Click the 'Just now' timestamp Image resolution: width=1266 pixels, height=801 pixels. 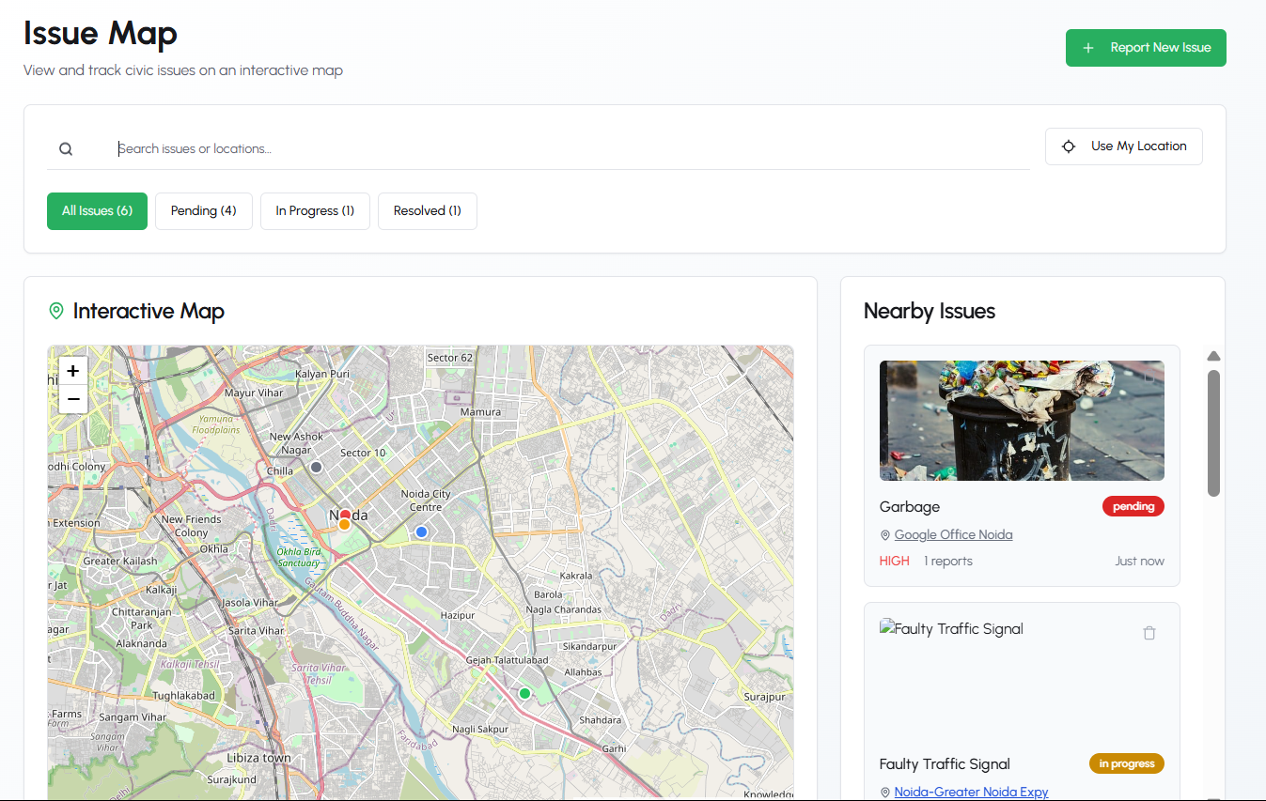[x=1139, y=562]
